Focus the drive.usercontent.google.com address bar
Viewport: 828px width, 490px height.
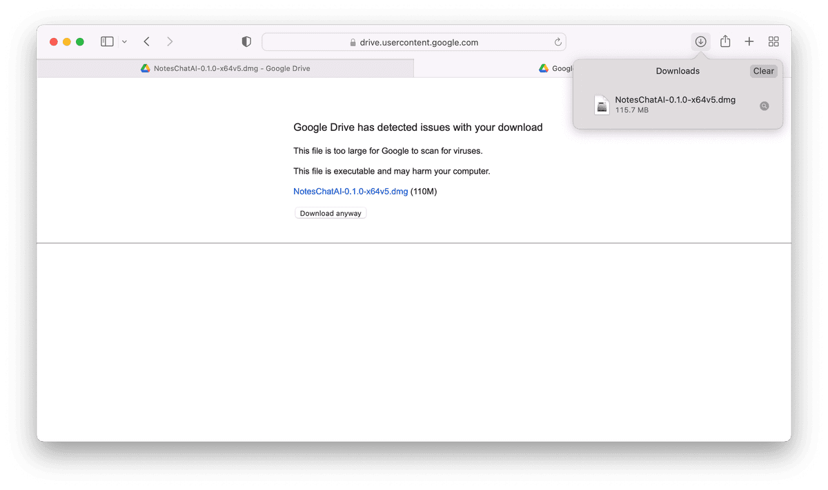point(414,42)
